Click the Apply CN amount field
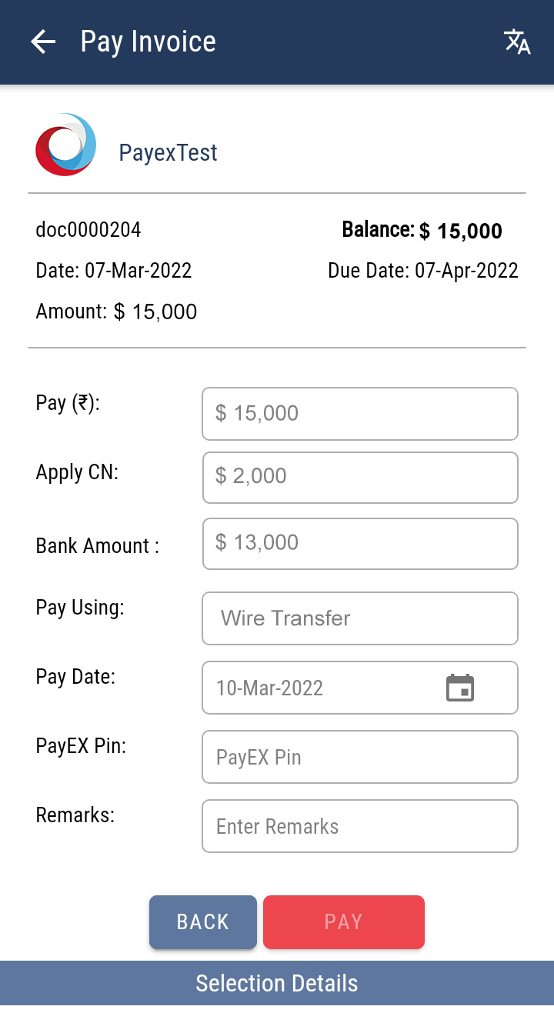Viewport: 554px width, 1023px height. pyautogui.click(x=359, y=477)
